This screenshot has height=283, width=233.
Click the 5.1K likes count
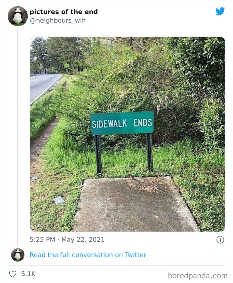28,274
